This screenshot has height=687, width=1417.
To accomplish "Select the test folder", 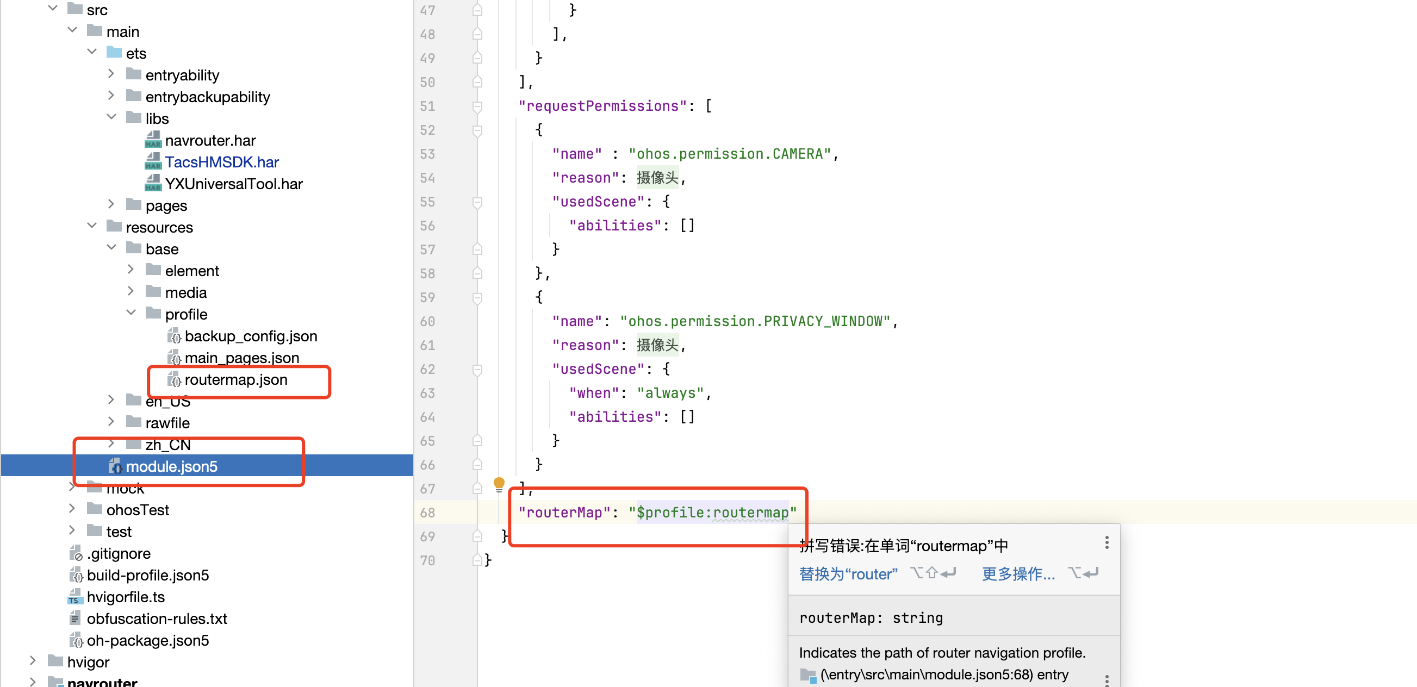I will pyautogui.click(x=119, y=532).
